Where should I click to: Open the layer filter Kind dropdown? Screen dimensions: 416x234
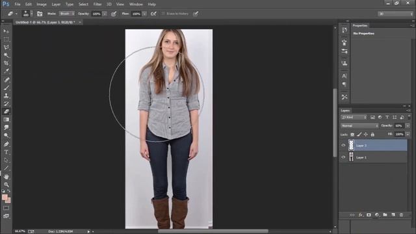[354, 117]
